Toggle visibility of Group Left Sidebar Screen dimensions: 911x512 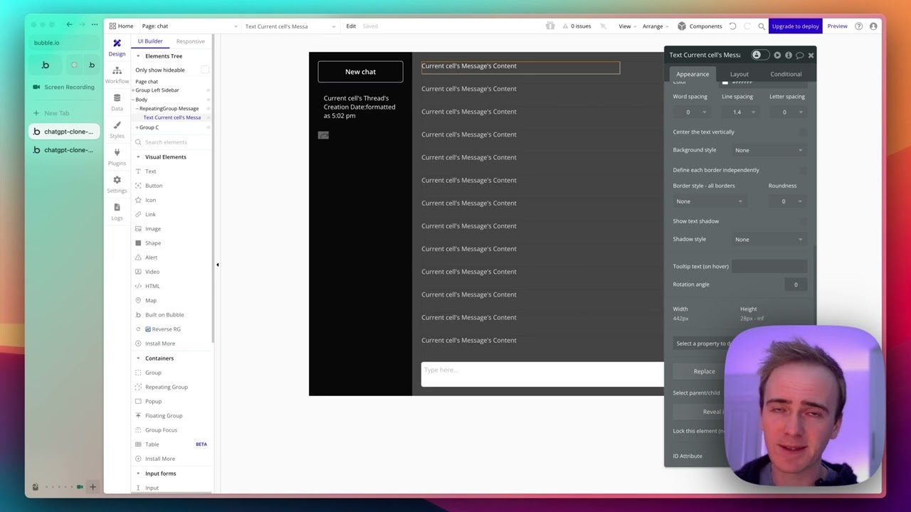click(x=208, y=90)
